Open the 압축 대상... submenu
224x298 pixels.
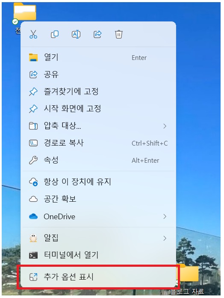pos(98,126)
